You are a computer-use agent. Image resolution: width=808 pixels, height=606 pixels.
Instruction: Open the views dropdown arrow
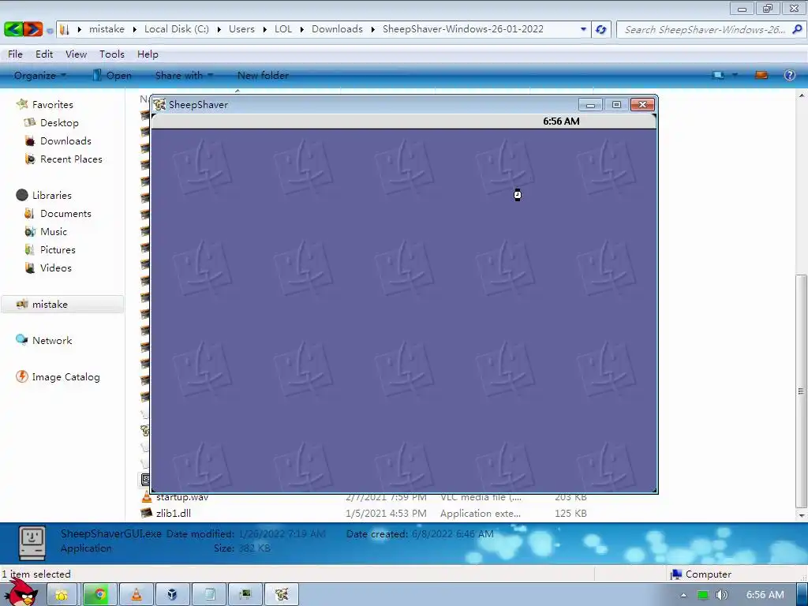click(x=735, y=75)
